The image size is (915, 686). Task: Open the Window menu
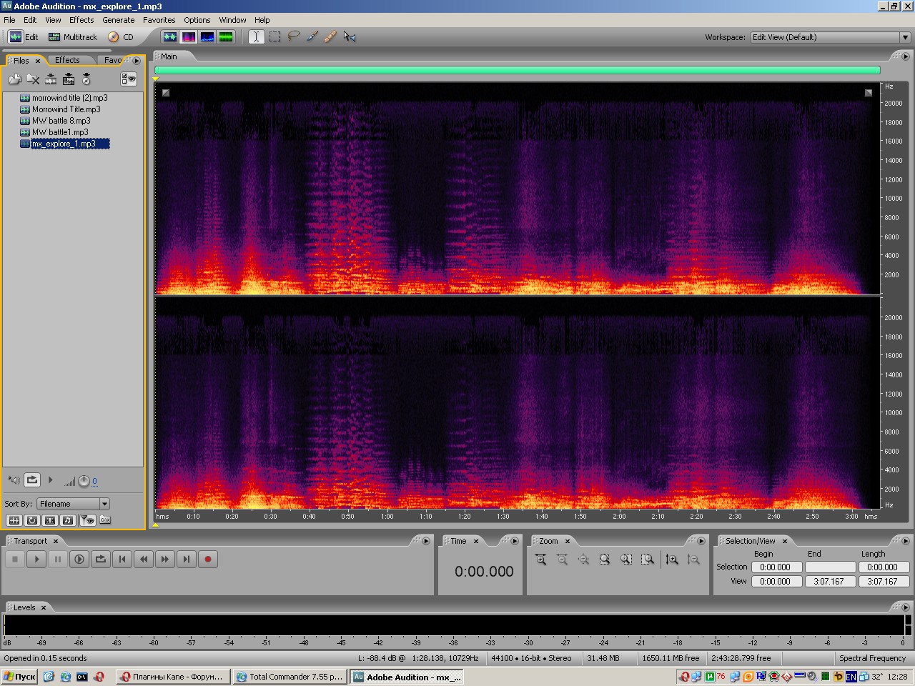point(232,20)
